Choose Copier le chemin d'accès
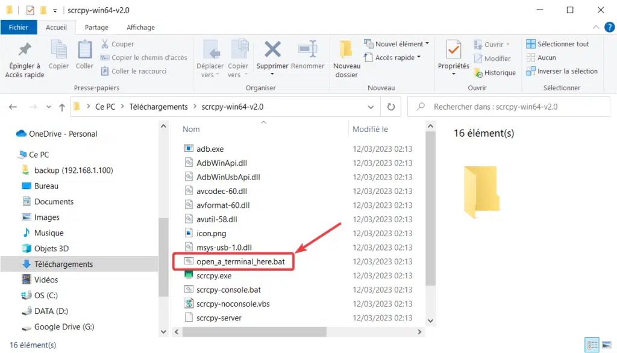The width and height of the screenshot is (617, 353). coord(143,57)
